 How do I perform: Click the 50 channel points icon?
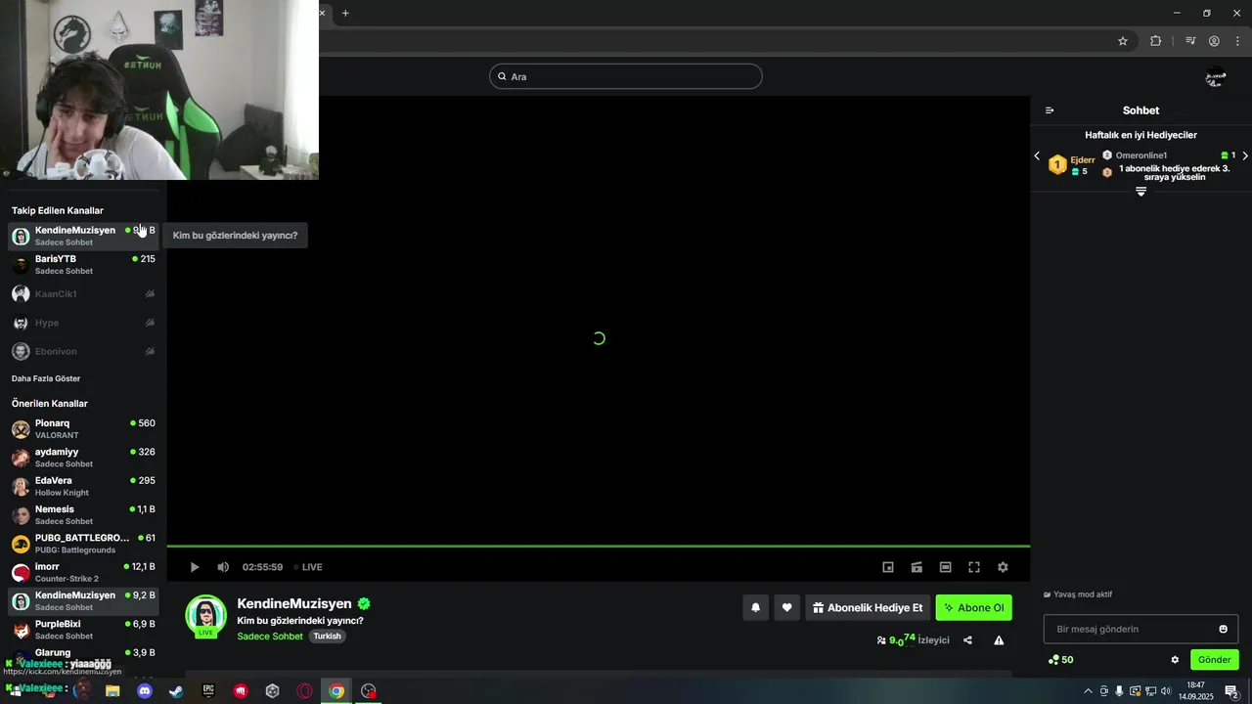click(x=1060, y=660)
